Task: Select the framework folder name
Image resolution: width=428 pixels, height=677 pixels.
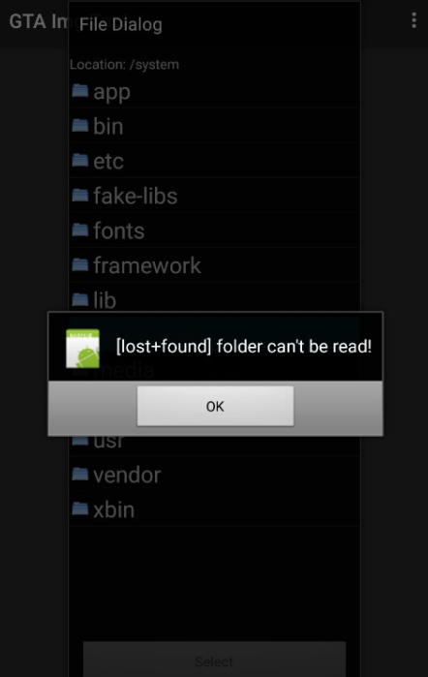Action: tap(147, 265)
